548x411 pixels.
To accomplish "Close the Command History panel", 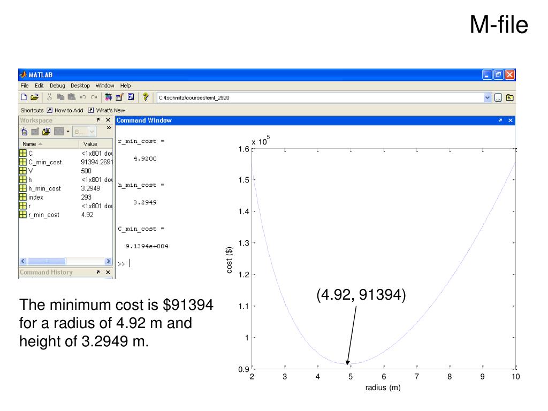I will tap(108, 272).
